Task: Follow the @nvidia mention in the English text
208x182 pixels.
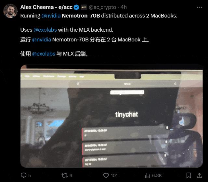Action: [x=51, y=16]
